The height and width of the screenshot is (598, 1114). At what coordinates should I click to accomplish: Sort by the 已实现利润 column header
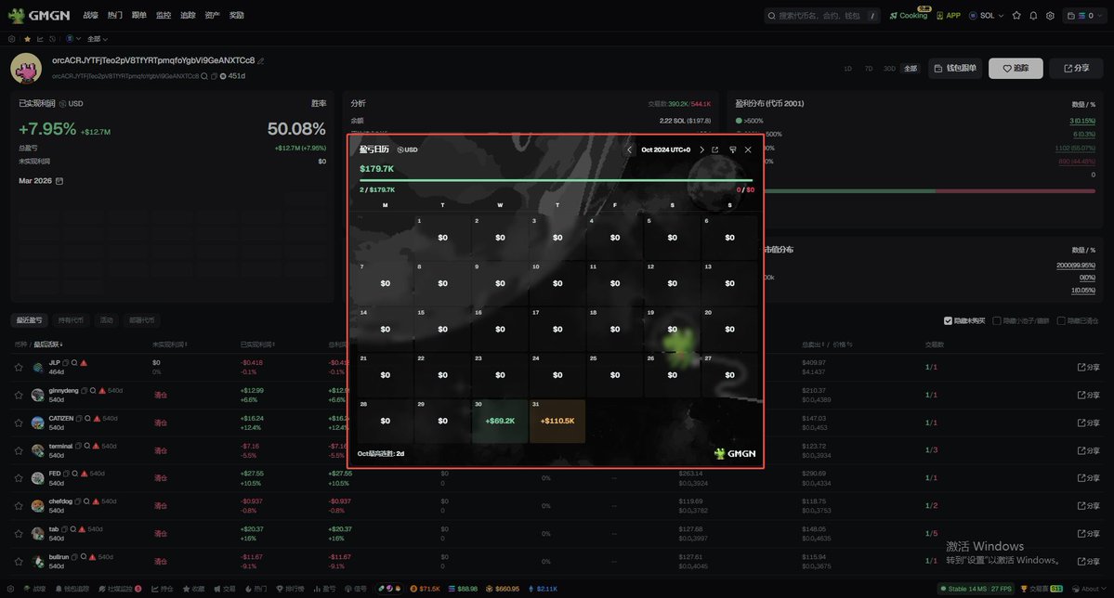coord(258,344)
